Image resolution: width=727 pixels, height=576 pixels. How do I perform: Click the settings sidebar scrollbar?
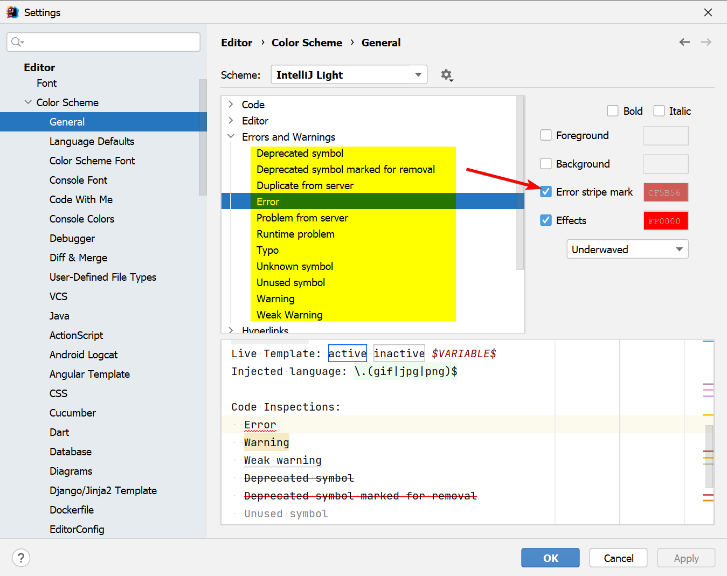203,137
